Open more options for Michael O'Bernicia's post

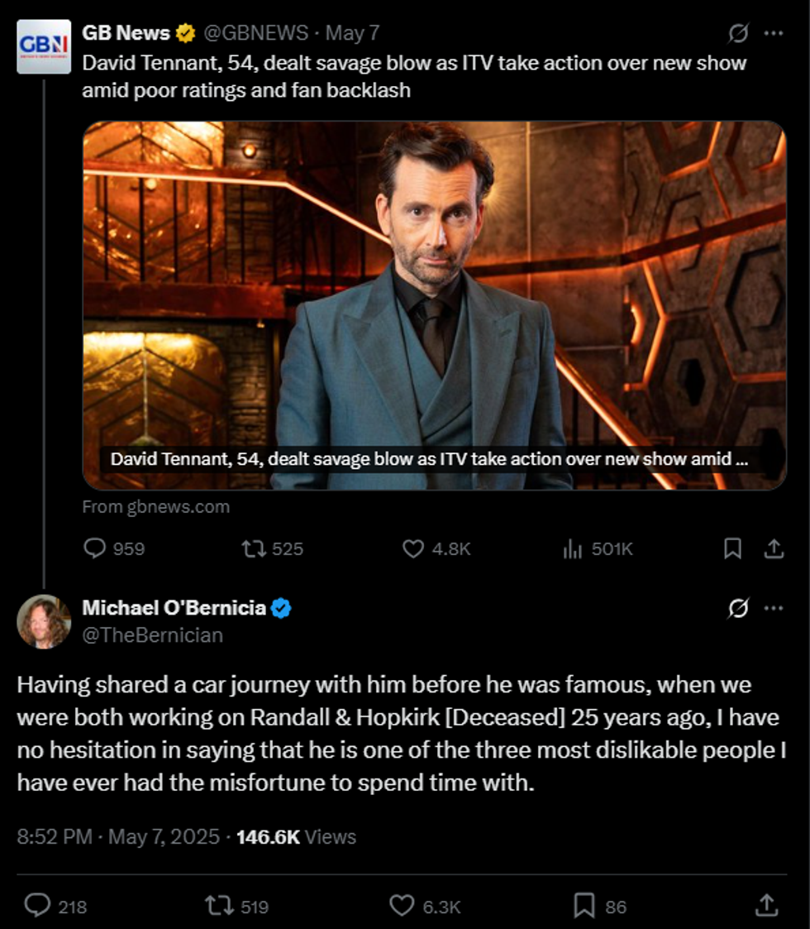click(x=774, y=608)
